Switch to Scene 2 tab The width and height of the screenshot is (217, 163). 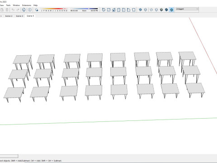point(9,16)
